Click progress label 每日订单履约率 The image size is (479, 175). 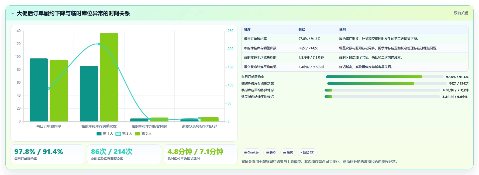[x=253, y=77]
